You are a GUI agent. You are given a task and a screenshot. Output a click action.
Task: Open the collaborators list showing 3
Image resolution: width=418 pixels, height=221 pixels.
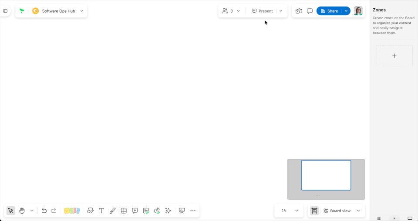(x=227, y=11)
